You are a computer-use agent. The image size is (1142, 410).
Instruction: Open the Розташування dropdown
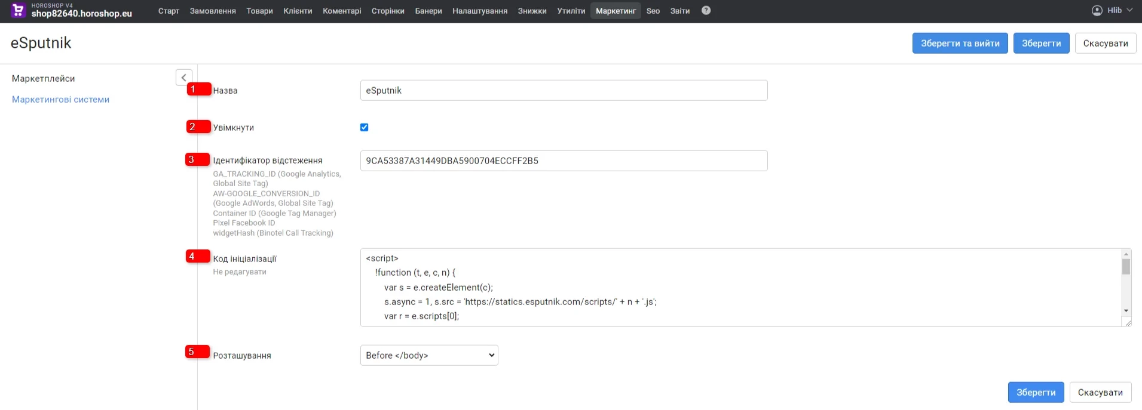click(x=429, y=355)
